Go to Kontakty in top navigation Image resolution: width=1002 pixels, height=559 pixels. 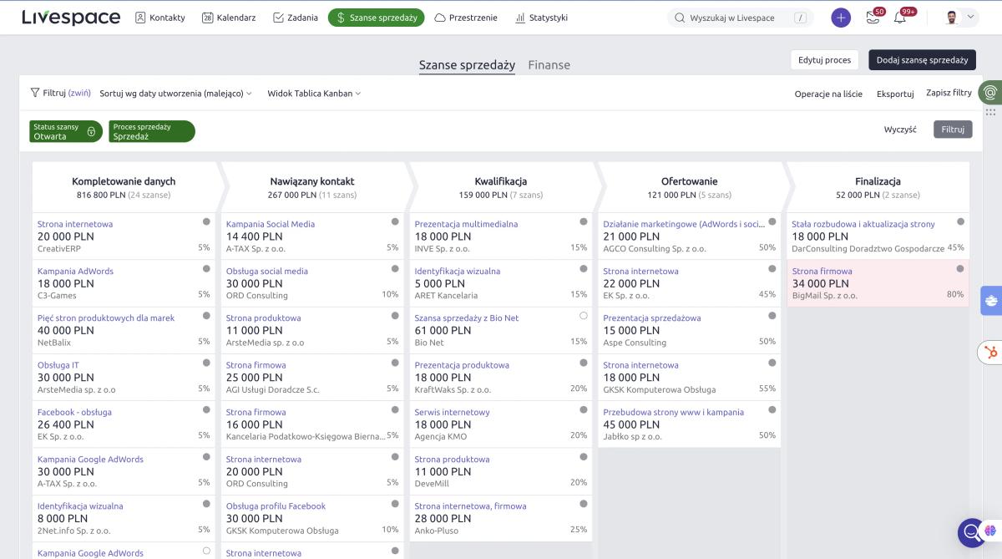160,18
